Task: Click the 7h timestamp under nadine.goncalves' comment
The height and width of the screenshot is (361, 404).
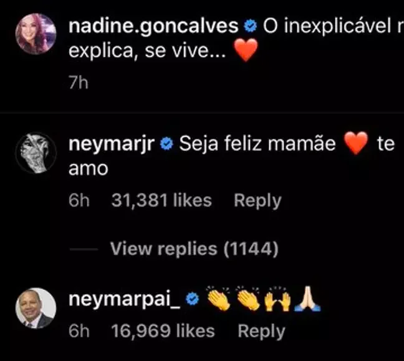Action: (x=78, y=83)
